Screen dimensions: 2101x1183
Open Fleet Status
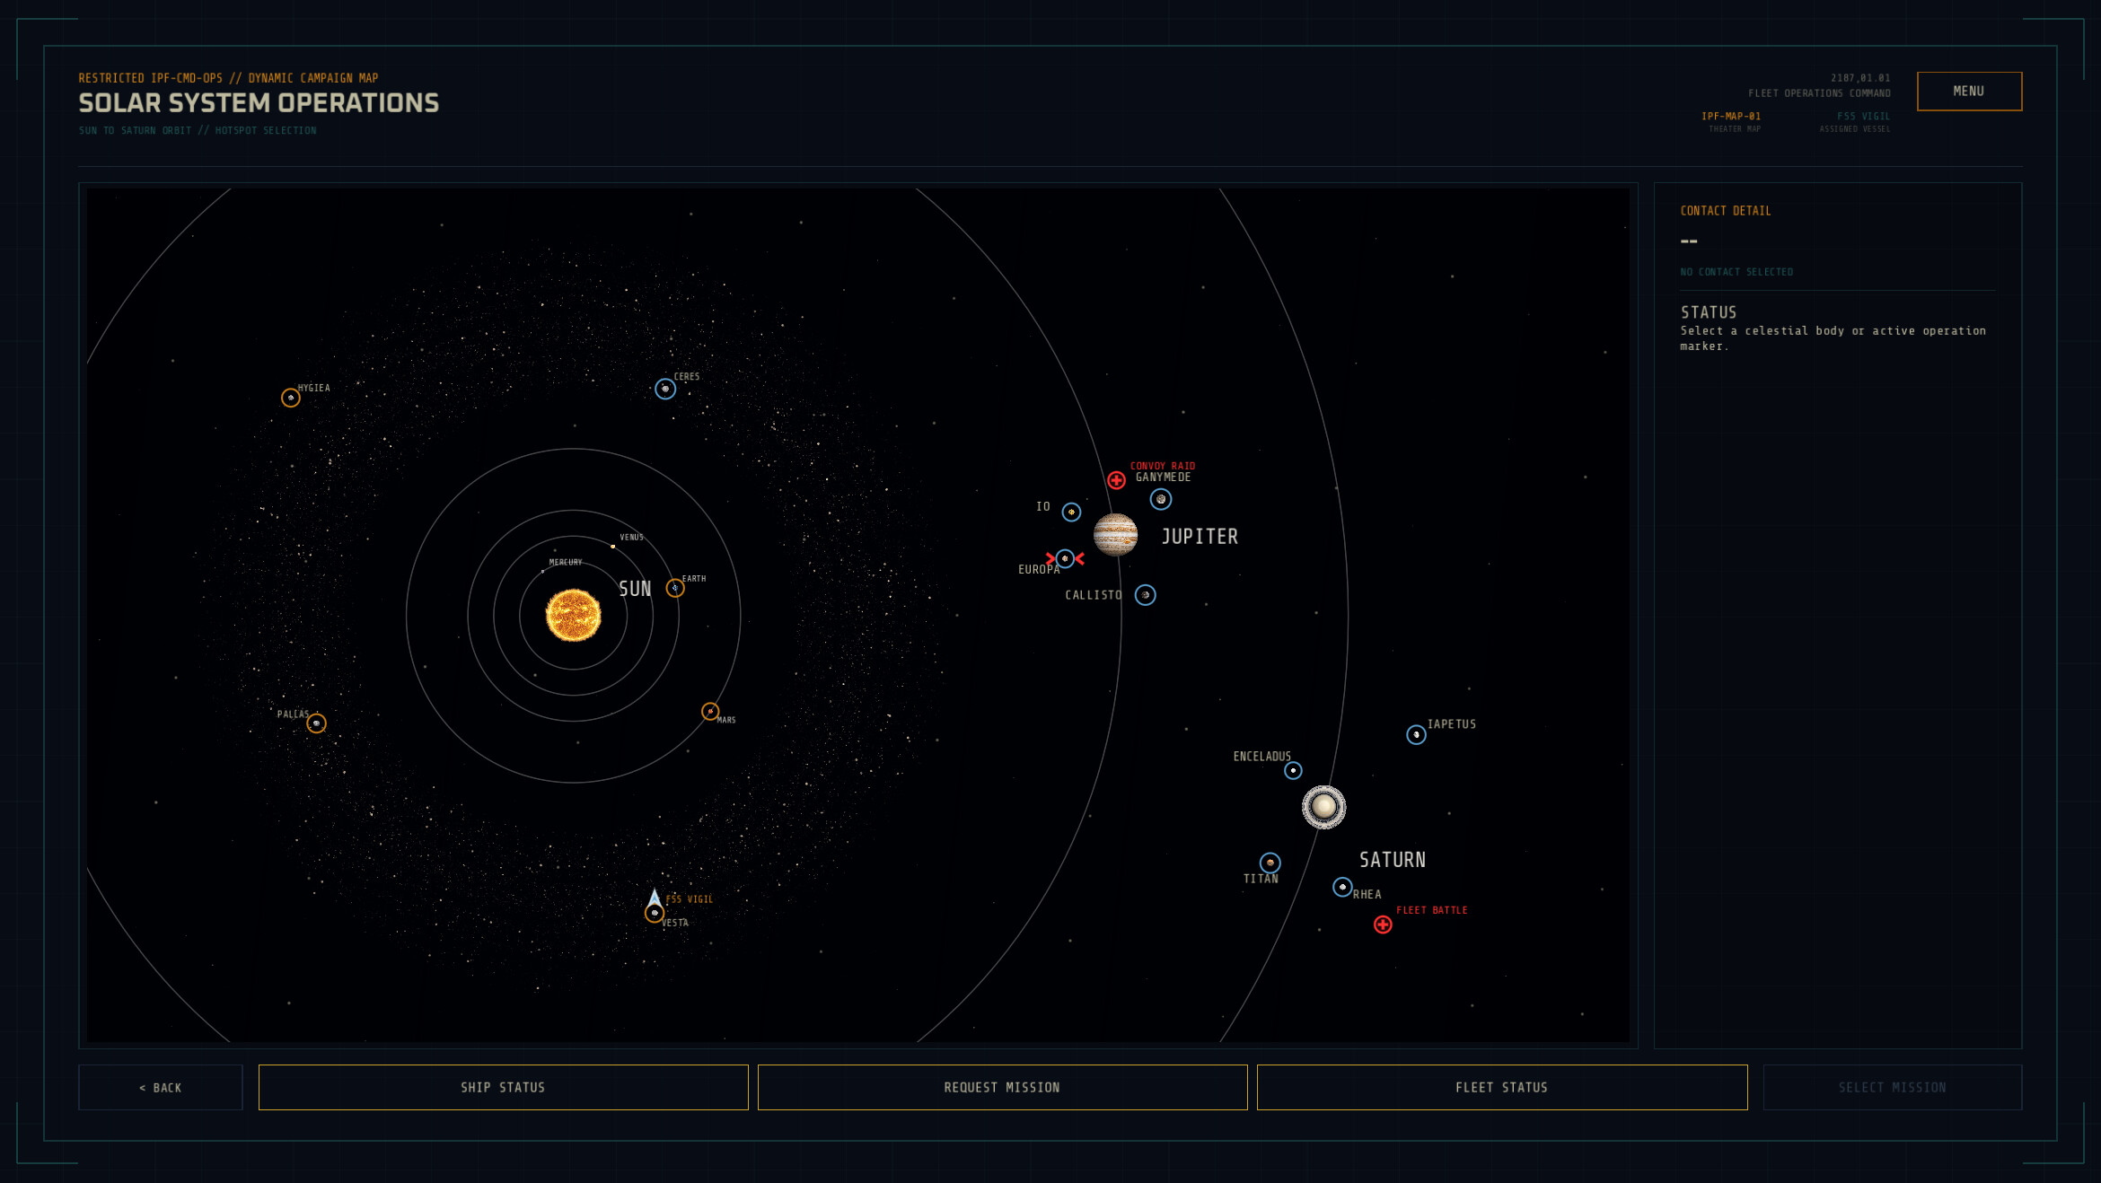[1502, 1088]
